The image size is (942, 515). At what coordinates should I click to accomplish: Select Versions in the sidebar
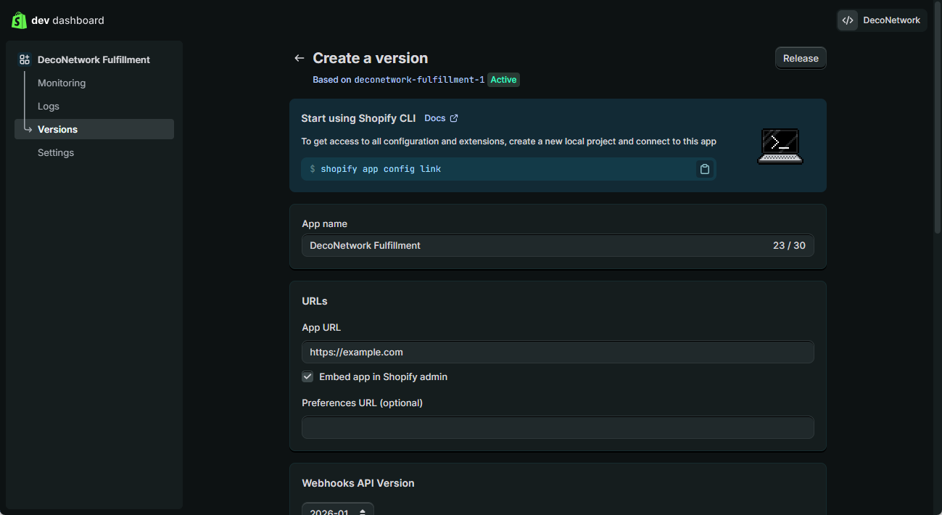pyautogui.click(x=94, y=129)
